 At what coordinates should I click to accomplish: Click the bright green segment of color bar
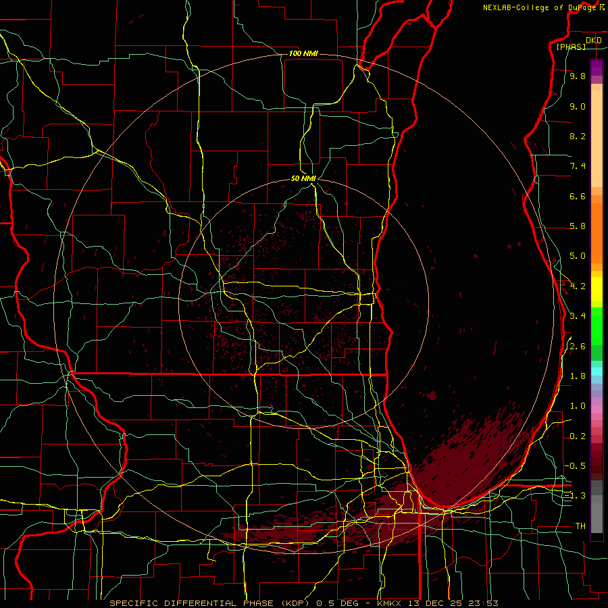click(597, 326)
